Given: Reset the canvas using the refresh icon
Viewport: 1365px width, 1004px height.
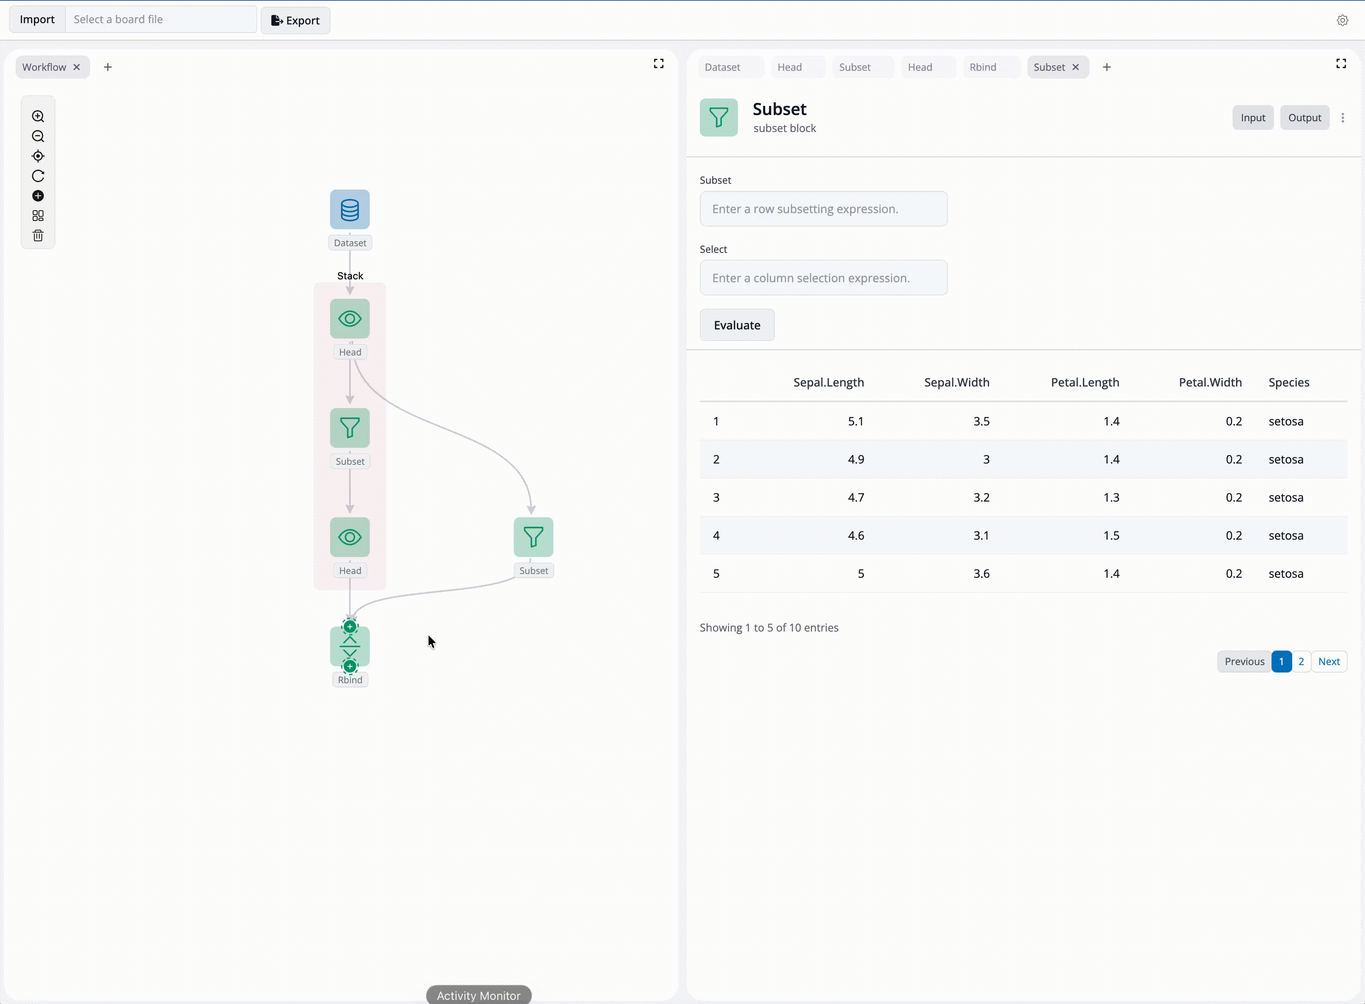Looking at the screenshot, I should coord(38,175).
